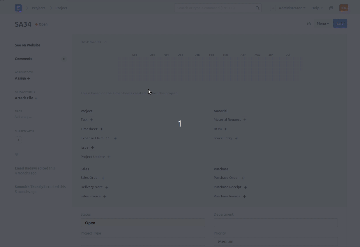Collapse the Dashboard section chevron
Viewport: 360px width, 247px height.
(105, 42)
